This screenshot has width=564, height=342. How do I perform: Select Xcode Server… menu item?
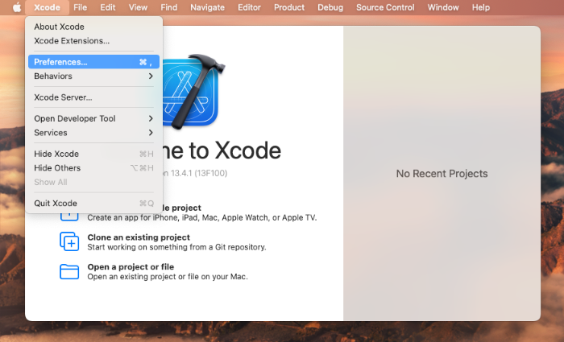[93, 97]
